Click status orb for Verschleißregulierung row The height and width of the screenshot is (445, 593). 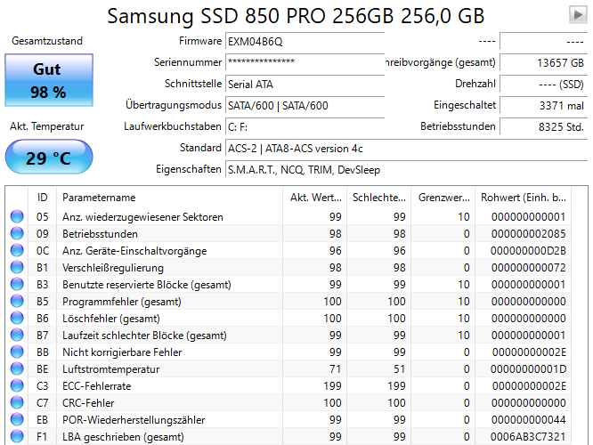17,267
